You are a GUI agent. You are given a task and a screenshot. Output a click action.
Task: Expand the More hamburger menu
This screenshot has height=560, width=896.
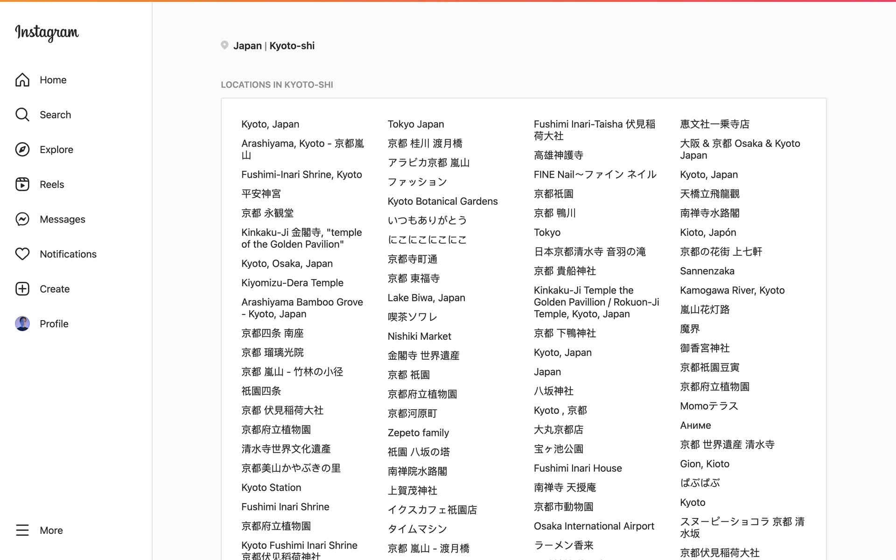pos(22,530)
